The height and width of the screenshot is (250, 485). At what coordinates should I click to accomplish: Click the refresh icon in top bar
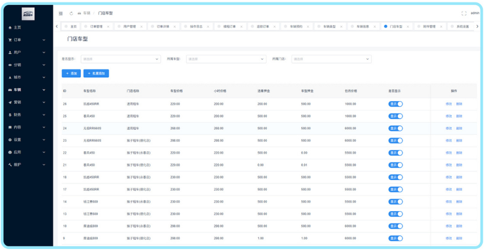pyautogui.click(x=71, y=14)
